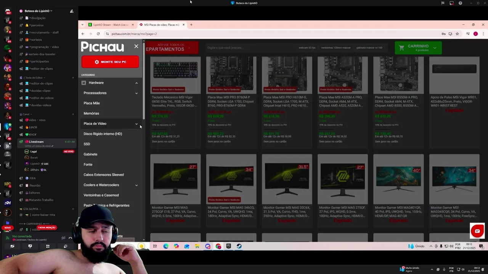Open the parceiros Discord channel
Image resolution: width=488 pixels, height=274 pixels.
[36, 25]
